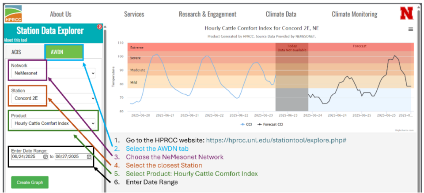
Task: Click the Nebraska N logo
Action: click(x=406, y=13)
